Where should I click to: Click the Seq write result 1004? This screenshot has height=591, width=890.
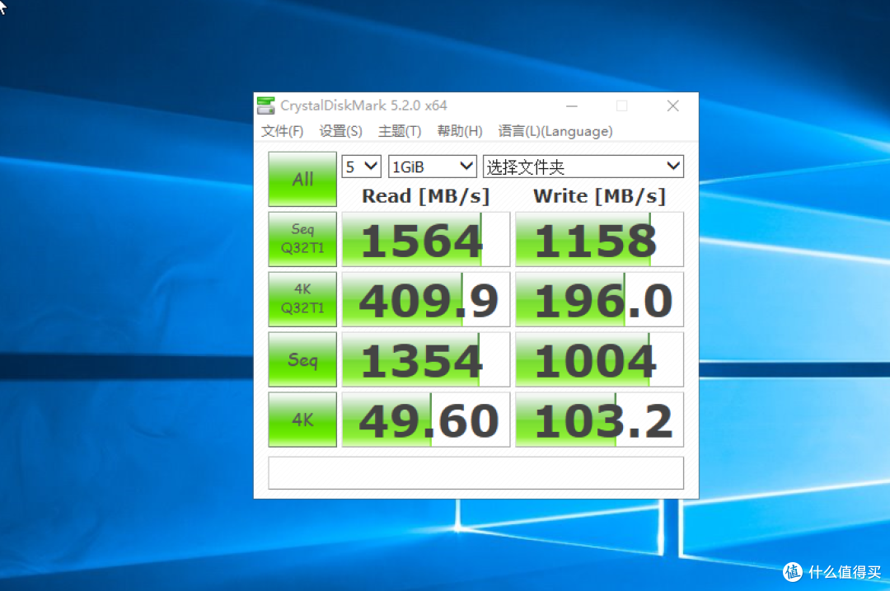click(x=599, y=359)
